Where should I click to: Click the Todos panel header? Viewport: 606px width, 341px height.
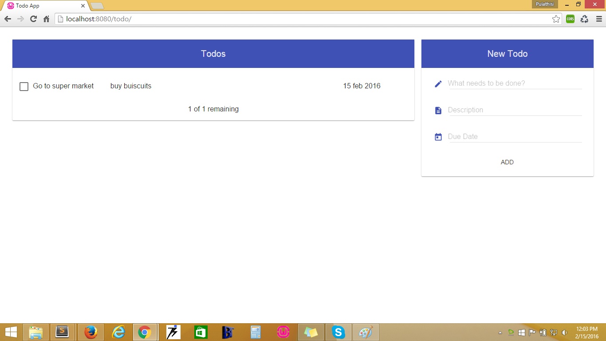(213, 54)
